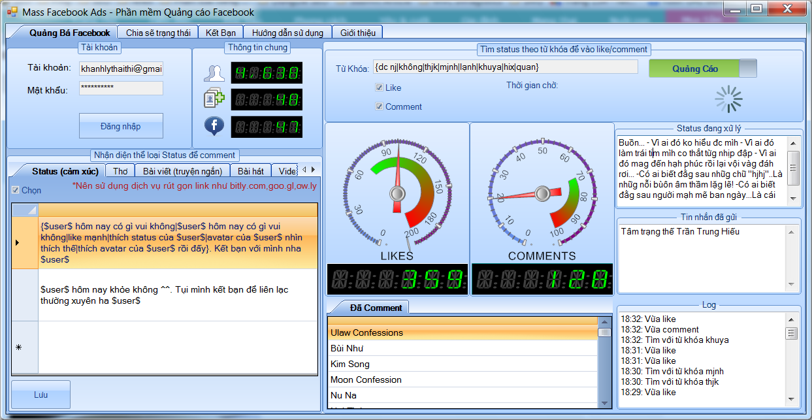Viewport: 812px width, 420px height.
Task: Click the LIKES gauge dial
Action: tap(397, 193)
